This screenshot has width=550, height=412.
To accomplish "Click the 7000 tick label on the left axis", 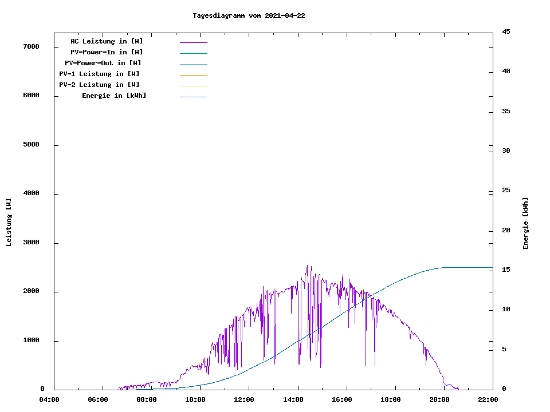I will click(32, 46).
